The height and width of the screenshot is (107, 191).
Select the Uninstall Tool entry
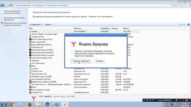tap(37, 92)
